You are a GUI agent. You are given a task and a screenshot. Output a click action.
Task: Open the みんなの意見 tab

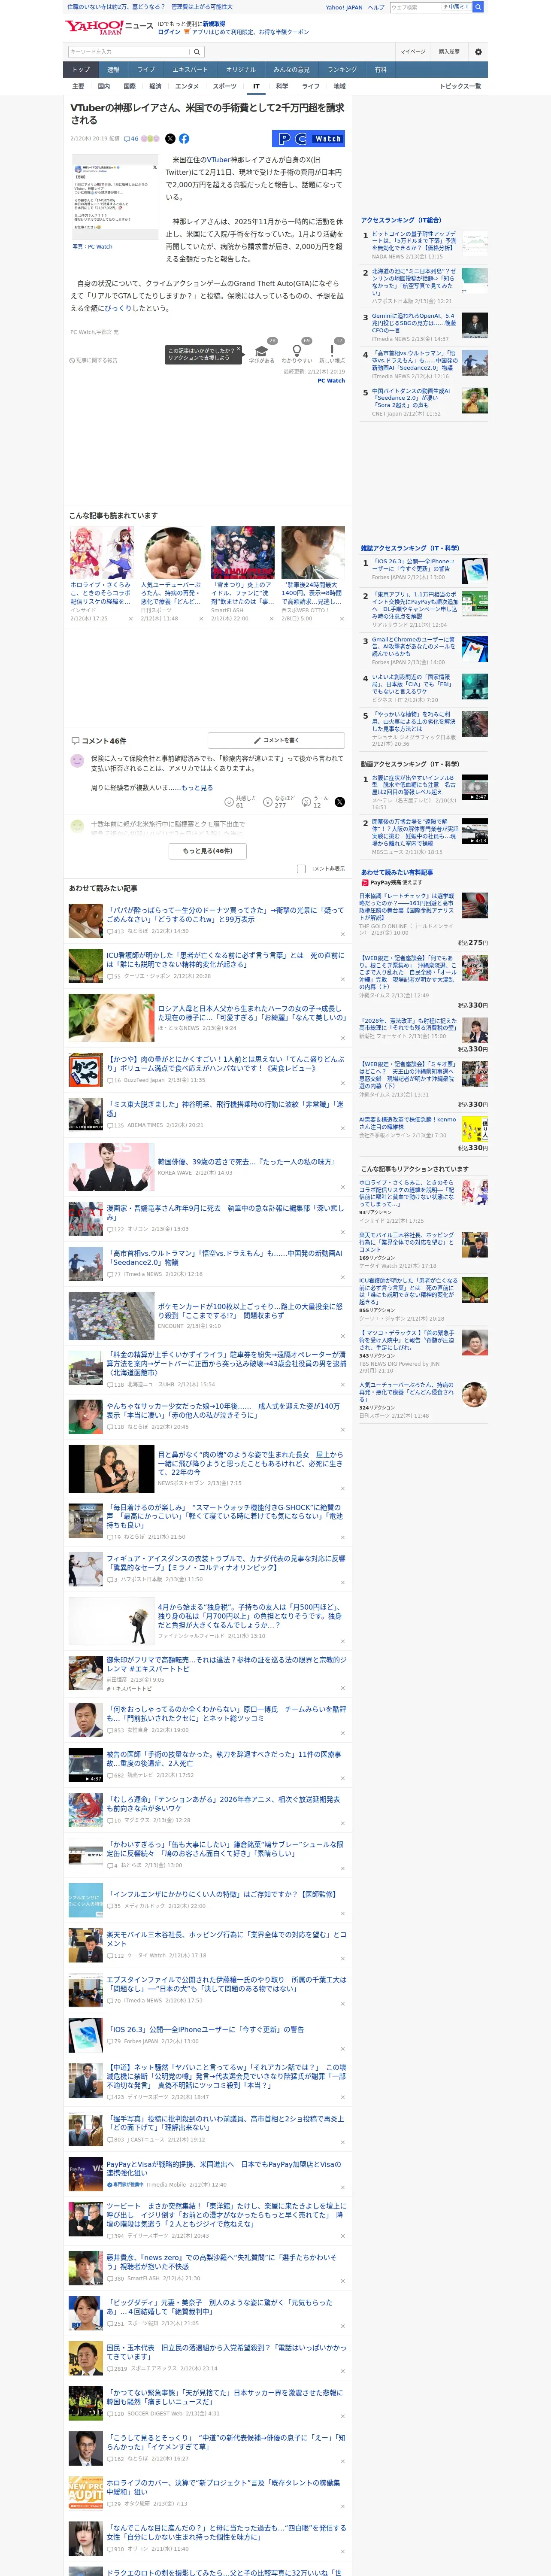(x=291, y=70)
